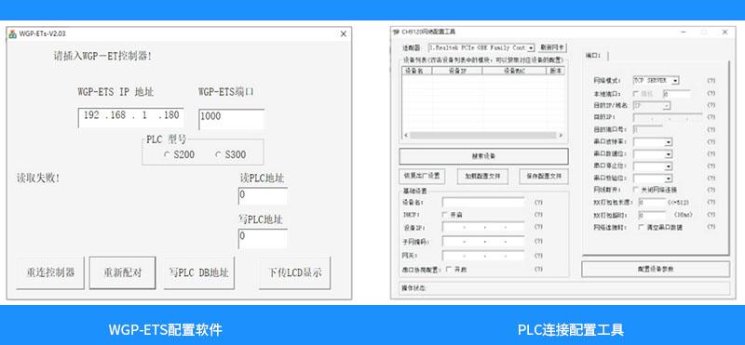
Task: Click the (?) help icon beside 串口数据位
Action: (711, 154)
